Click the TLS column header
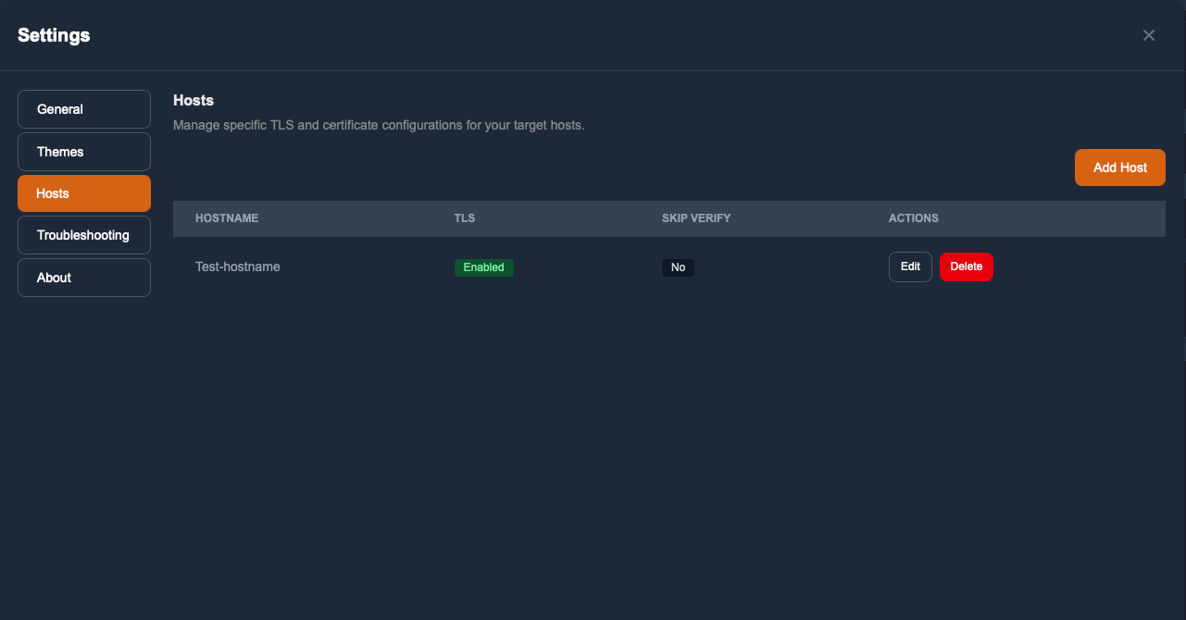 (464, 218)
